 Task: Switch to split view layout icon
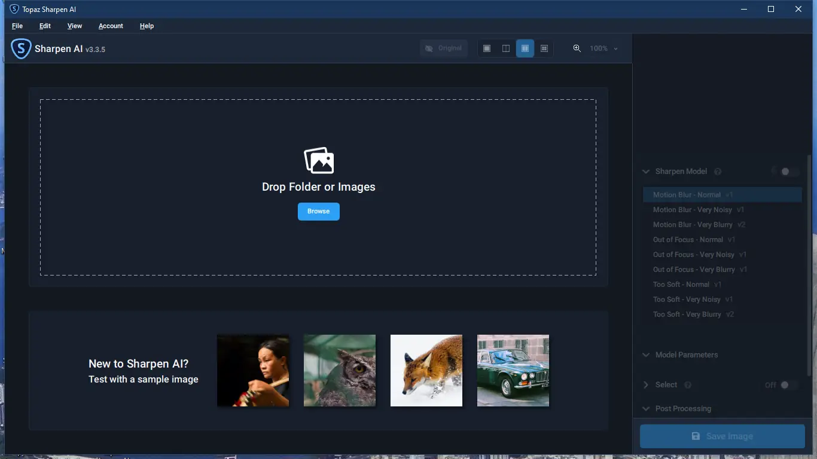(x=506, y=48)
